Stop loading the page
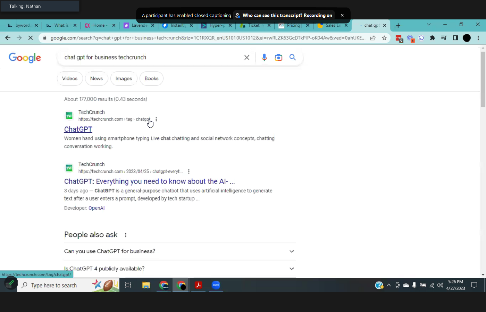The height and width of the screenshot is (312, 486). coord(31,38)
